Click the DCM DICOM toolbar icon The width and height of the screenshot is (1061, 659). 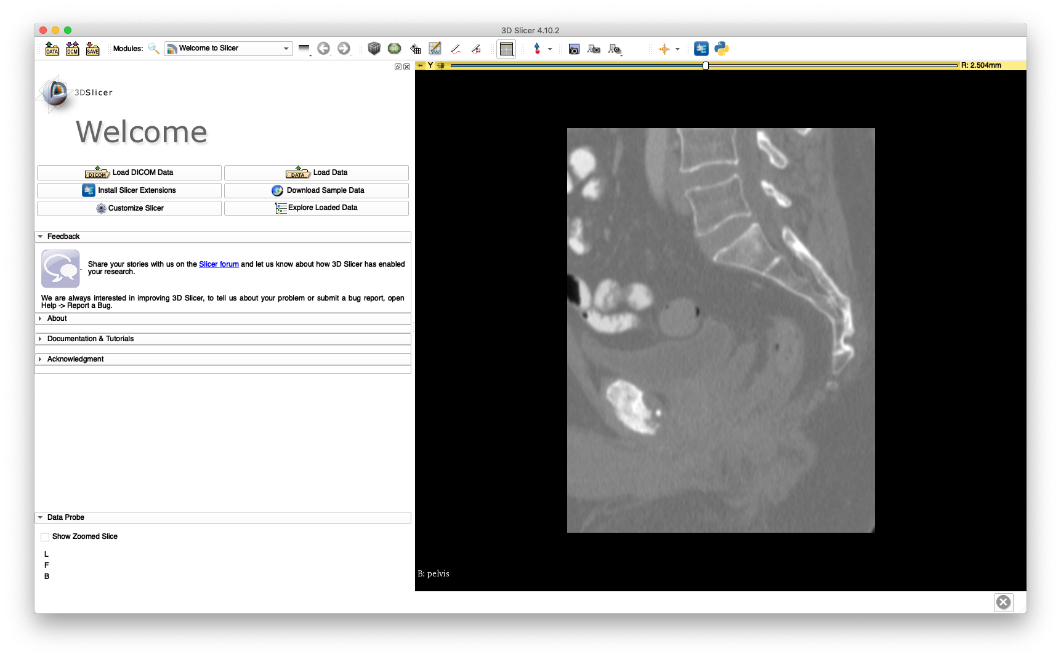point(73,49)
